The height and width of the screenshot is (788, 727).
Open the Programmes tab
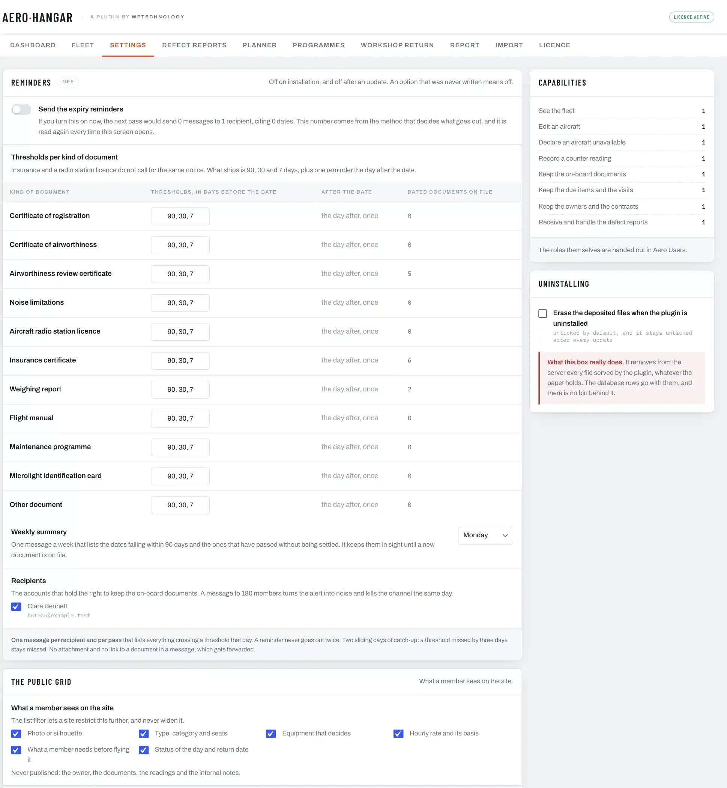[318, 45]
